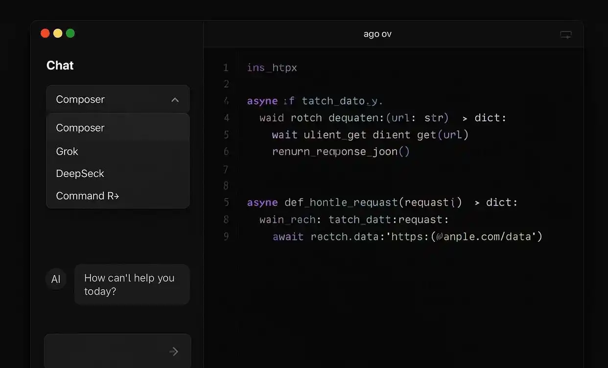Switch to the Command R+ model option
Viewport: 608px width, 368px height.
tap(88, 196)
